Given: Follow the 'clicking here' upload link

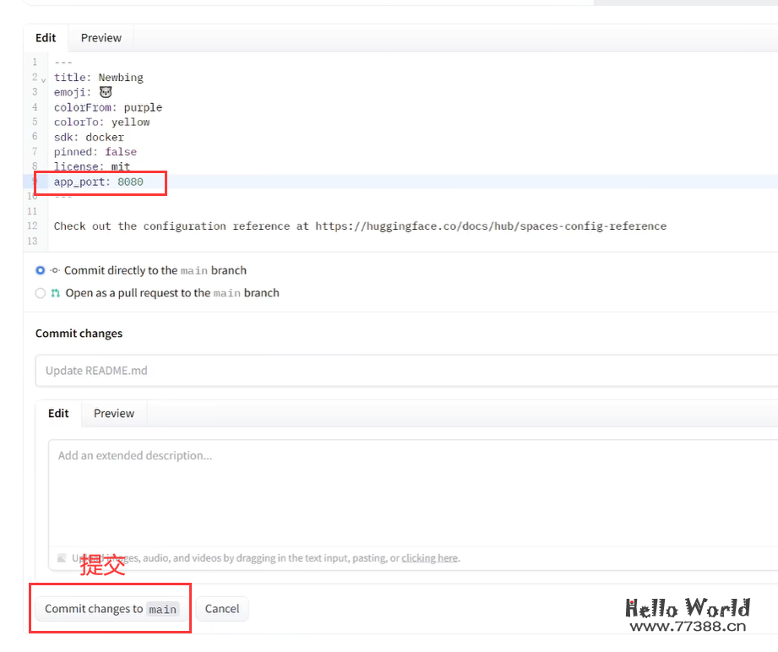Looking at the screenshot, I should click(x=429, y=558).
